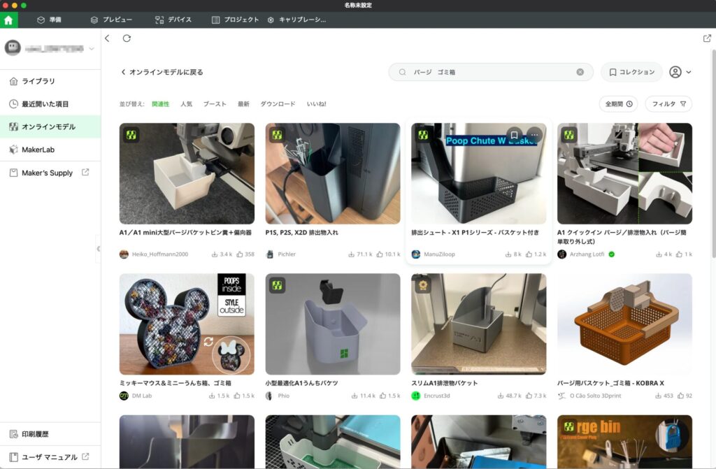Sort results by 最新

[x=243, y=104]
